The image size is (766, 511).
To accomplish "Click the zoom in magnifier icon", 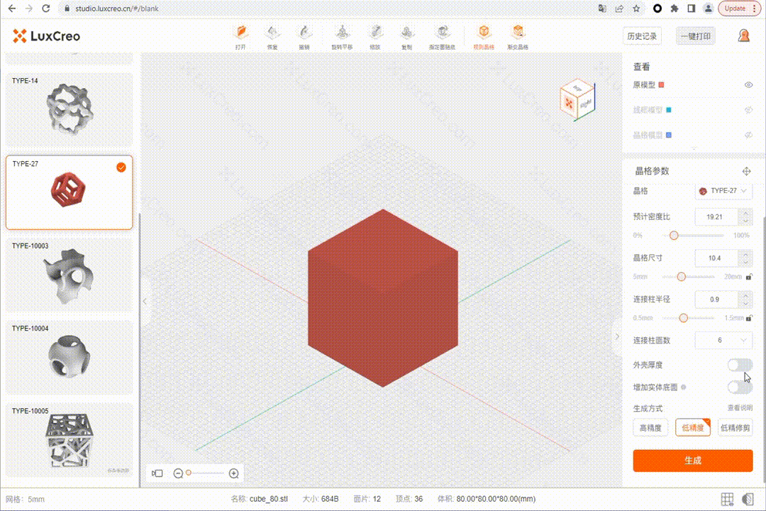I will (x=234, y=473).
